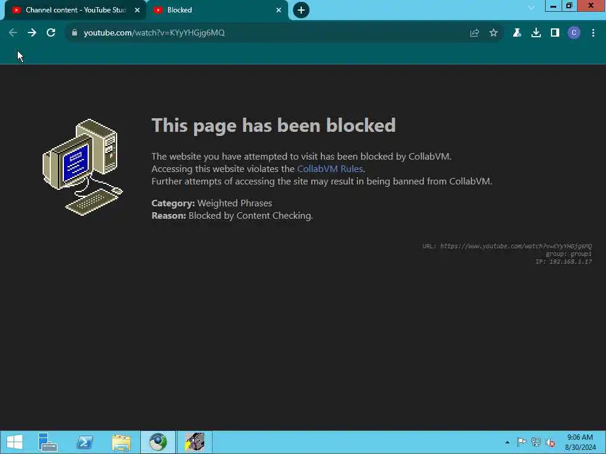View site information via lock icon
This screenshot has height=454, width=606.
tap(75, 33)
